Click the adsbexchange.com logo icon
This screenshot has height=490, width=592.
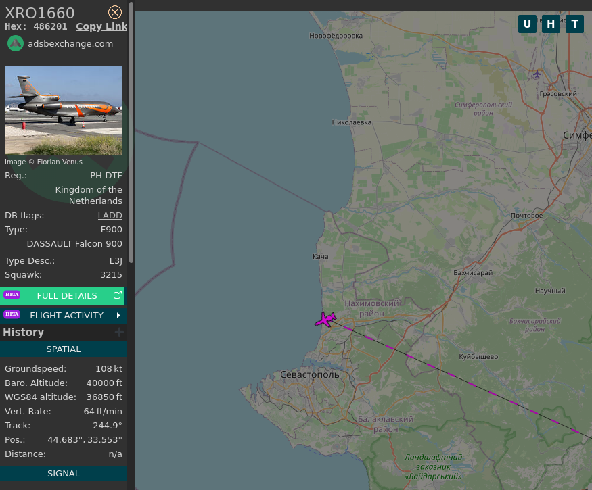coord(16,43)
